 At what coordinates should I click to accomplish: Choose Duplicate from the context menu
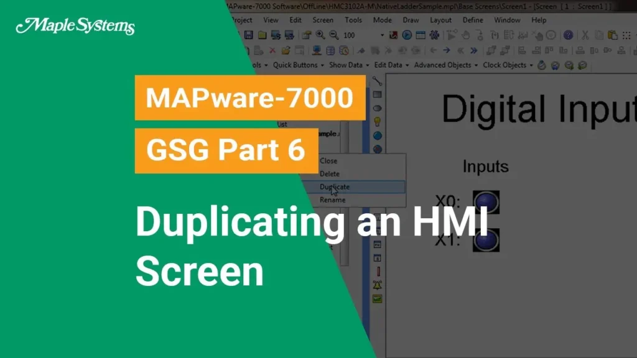pyautogui.click(x=335, y=186)
